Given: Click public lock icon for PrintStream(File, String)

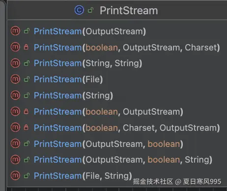Looking at the screenshot, I should tap(27, 176).
